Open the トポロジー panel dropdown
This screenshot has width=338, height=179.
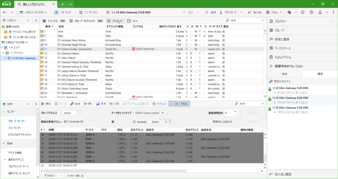click(x=28, y=20)
